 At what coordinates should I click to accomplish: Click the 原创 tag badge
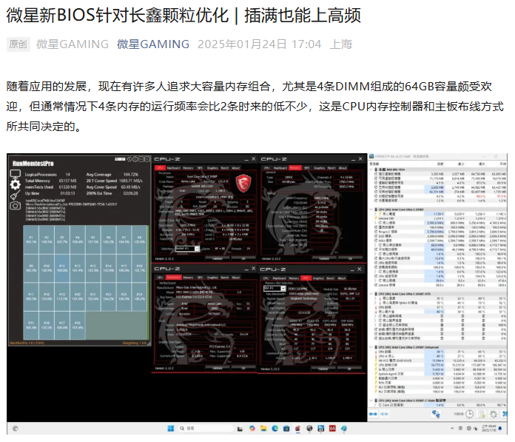coord(18,44)
